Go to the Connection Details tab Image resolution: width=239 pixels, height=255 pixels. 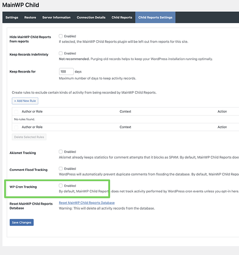[x=91, y=17]
